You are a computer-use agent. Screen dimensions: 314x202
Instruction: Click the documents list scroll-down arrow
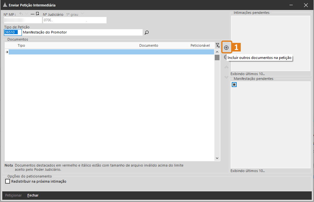pos(217,158)
